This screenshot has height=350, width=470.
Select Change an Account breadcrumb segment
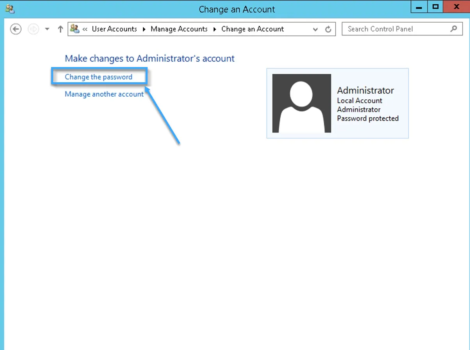pyautogui.click(x=253, y=29)
